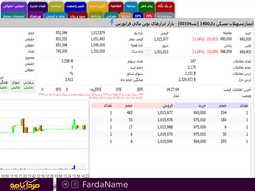This screenshot has width=255, height=191.
Task: Select the 'تولید و فروش' tab
Action: pos(55,16)
